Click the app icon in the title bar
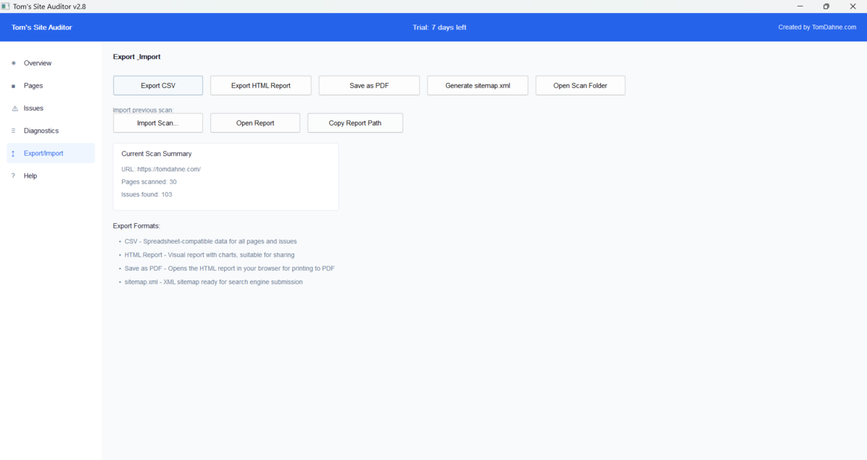The image size is (867, 460). point(7,6)
